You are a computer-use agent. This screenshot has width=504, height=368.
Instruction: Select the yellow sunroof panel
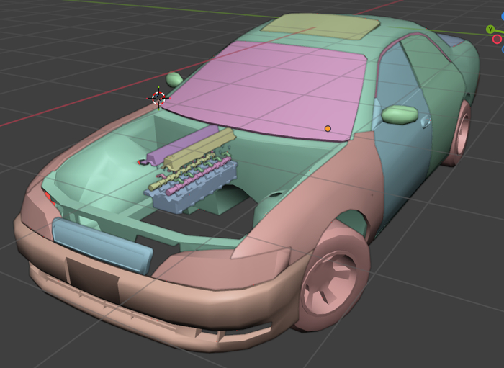[x=320, y=27]
